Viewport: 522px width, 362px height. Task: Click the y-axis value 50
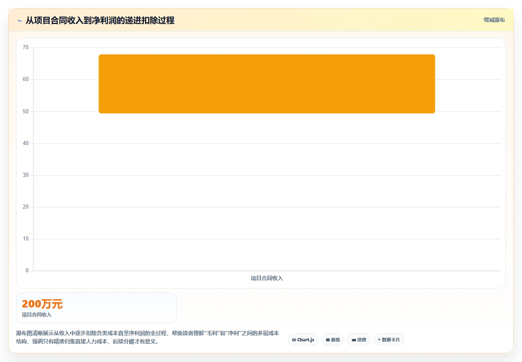tap(26, 111)
